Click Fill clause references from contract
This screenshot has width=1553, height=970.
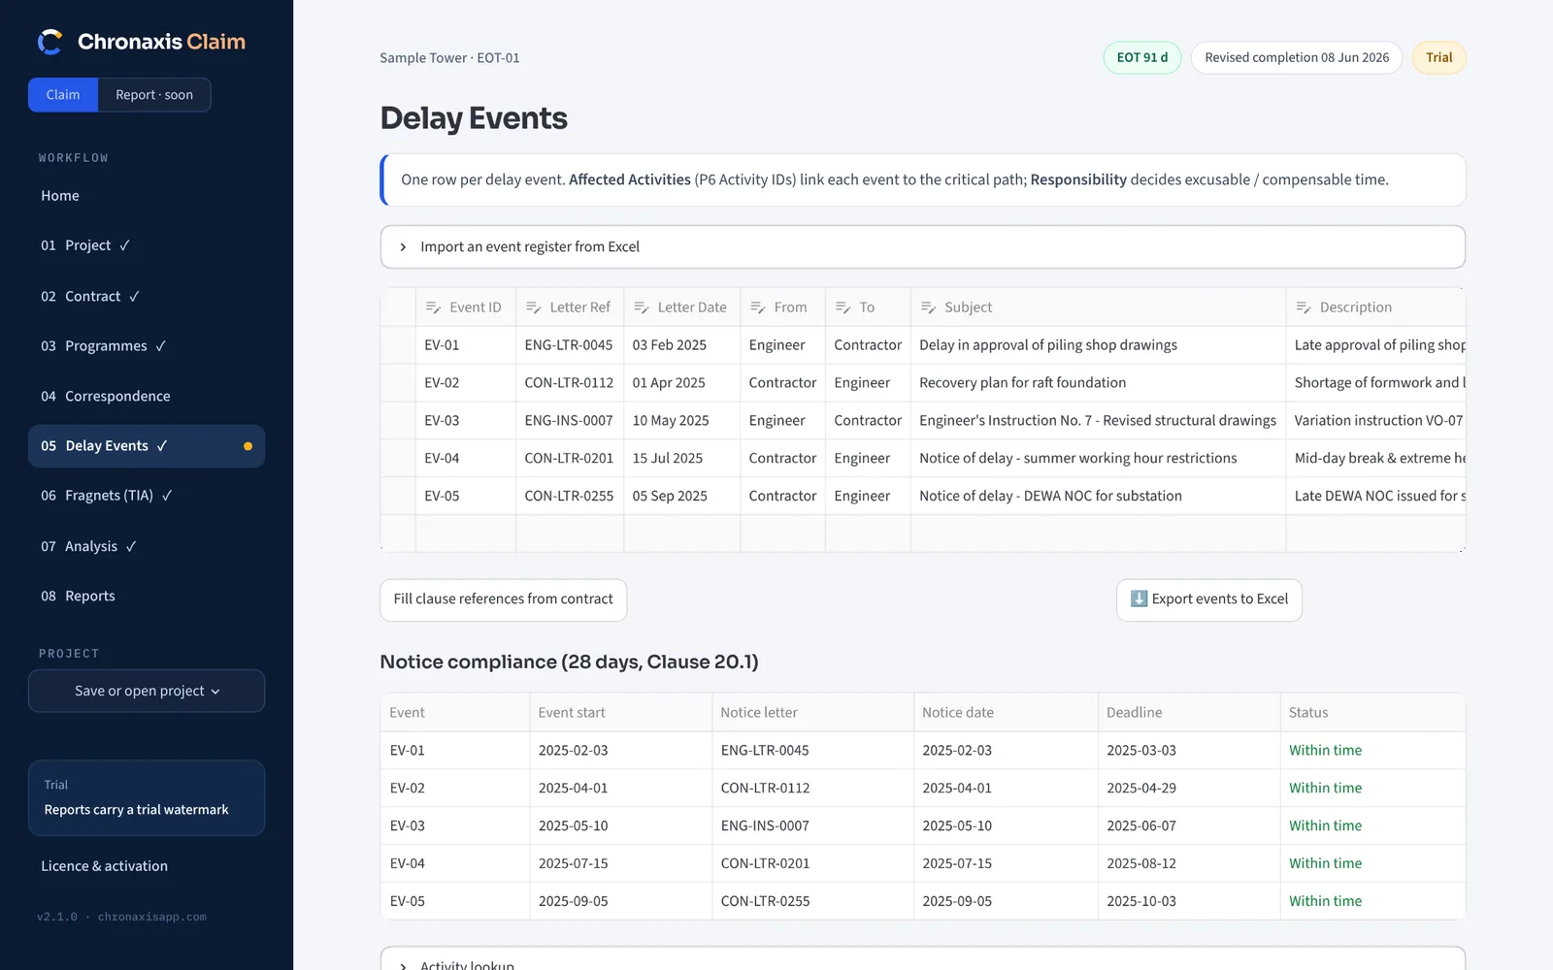[x=503, y=599]
